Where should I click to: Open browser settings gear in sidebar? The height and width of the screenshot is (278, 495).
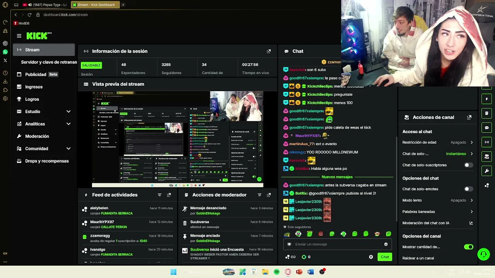(5, 98)
